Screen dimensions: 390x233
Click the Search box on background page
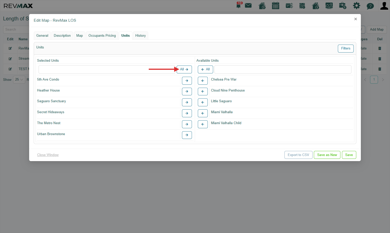pos(16,30)
